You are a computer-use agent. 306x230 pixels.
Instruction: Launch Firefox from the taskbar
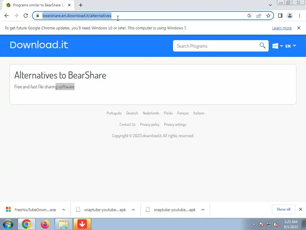point(45,224)
